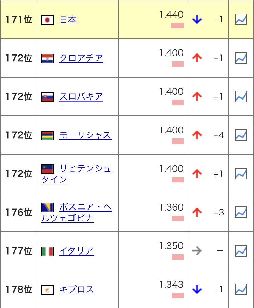Open the trend chart icon for キプロス
Viewport: 254px width, 308px height.
tap(241, 289)
